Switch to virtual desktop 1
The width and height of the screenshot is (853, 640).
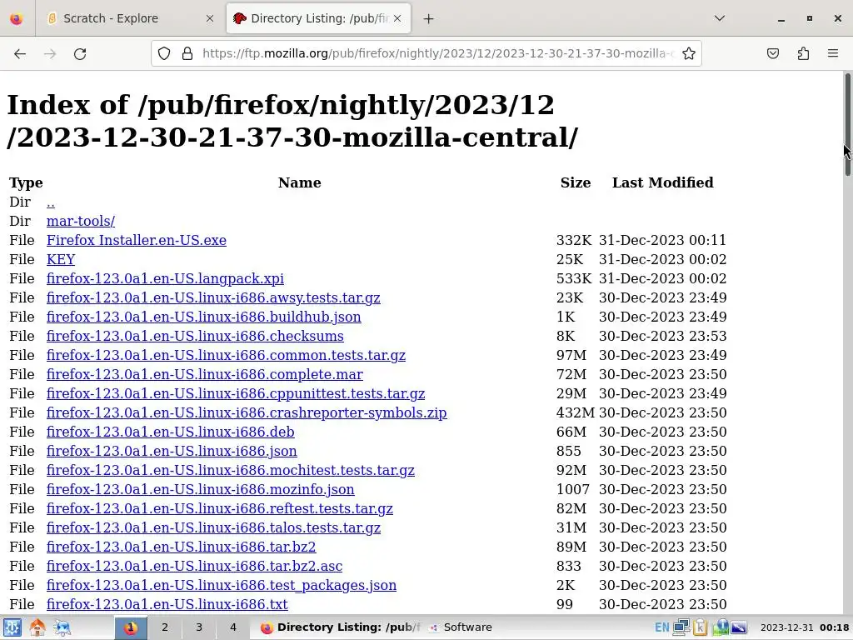tap(131, 627)
